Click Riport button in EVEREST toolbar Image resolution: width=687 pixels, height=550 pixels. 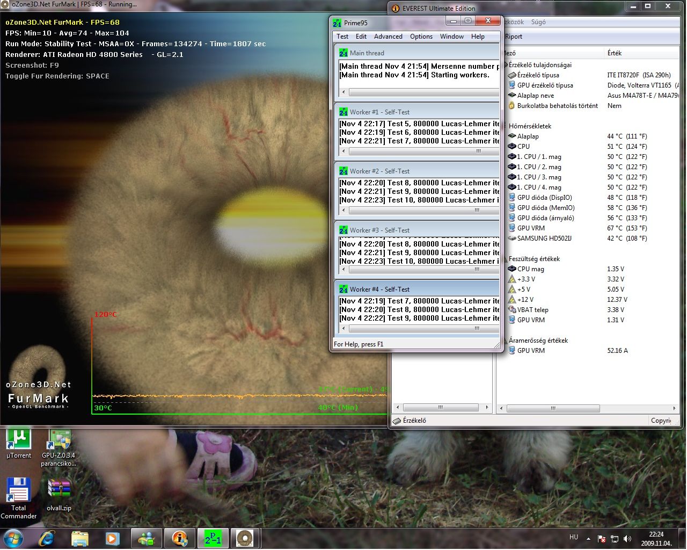[514, 37]
